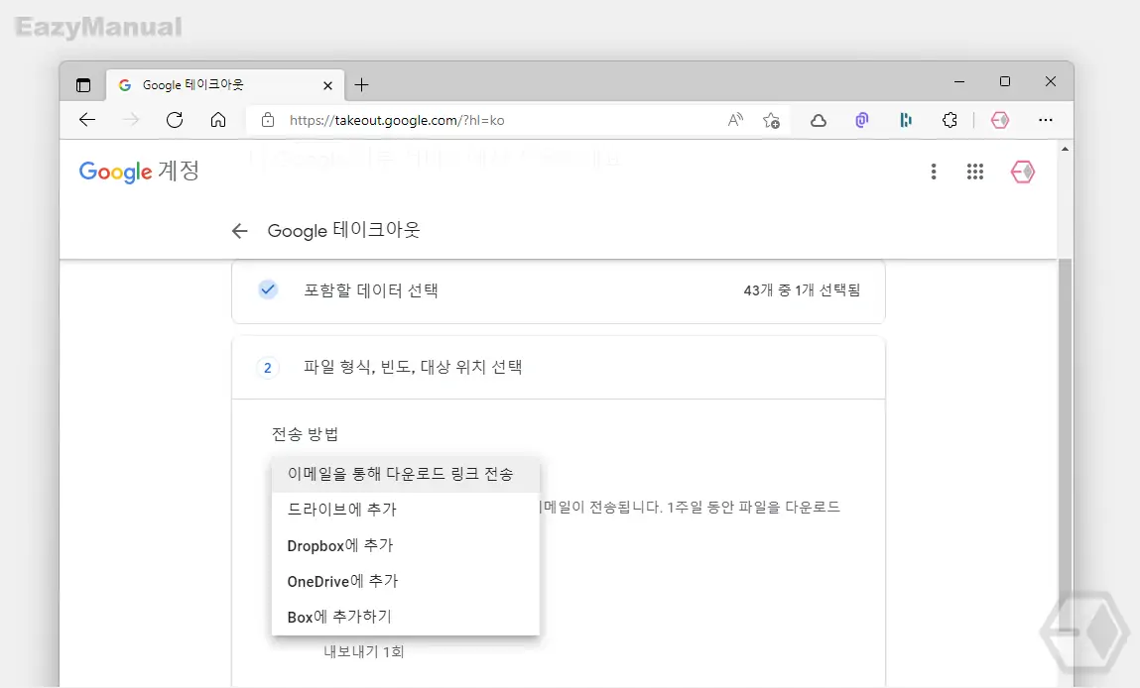Reload the page with refresh icon
1140x688 pixels.
point(175,120)
